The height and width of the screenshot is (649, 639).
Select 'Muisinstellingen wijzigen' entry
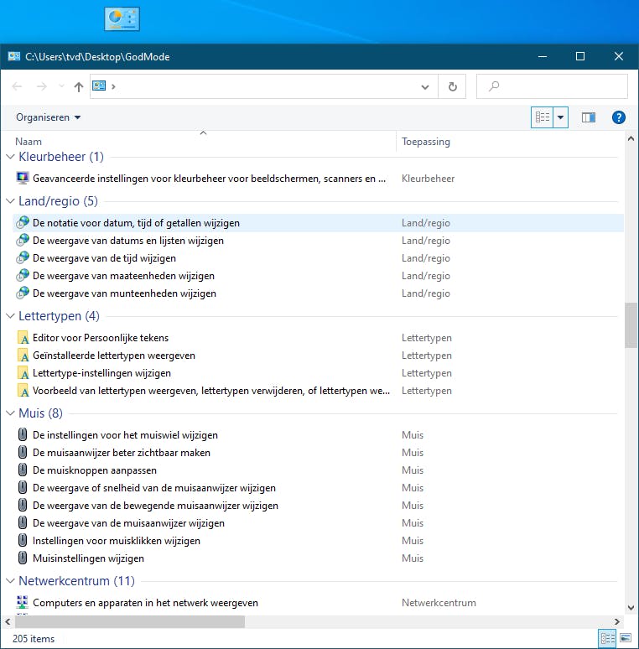[x=88, y=558]
